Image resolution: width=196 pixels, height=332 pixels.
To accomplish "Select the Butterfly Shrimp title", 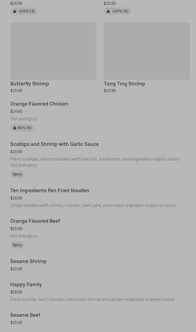I will [x=30, y=84].
